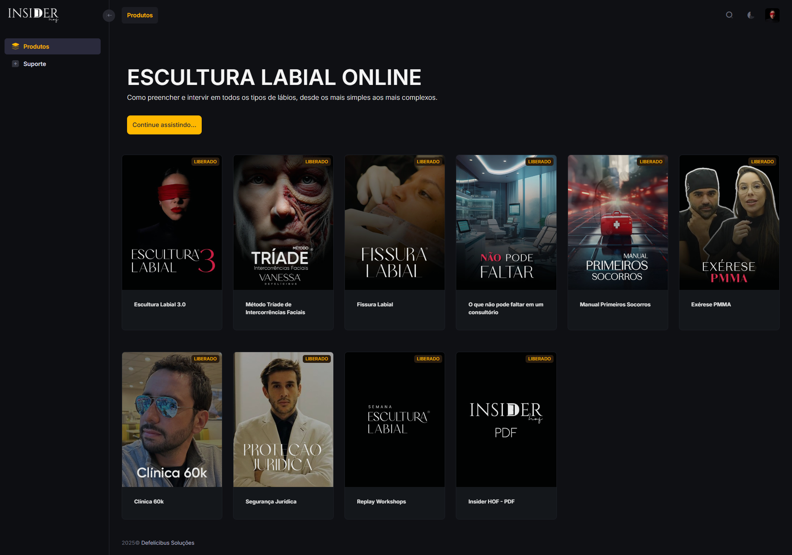Open the Método Tríade course cover

pos(283,222)
